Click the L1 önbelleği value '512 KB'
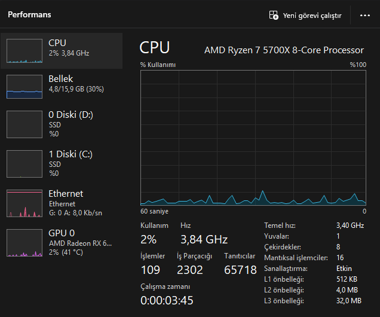 pyautogui.click(x=347, y=279)
